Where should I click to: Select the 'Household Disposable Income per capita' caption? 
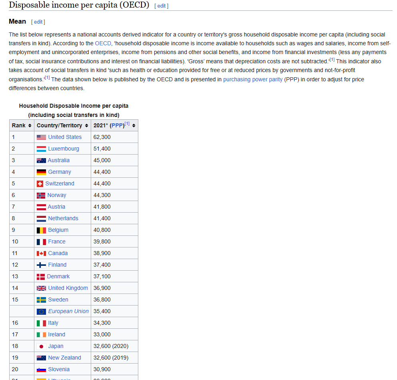[74, 106]
